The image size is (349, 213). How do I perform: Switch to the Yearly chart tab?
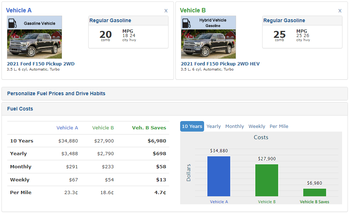click(x=214, y=126)
